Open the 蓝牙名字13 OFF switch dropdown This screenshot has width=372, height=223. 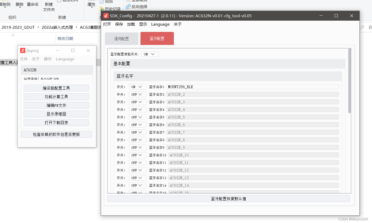[137, 178]
